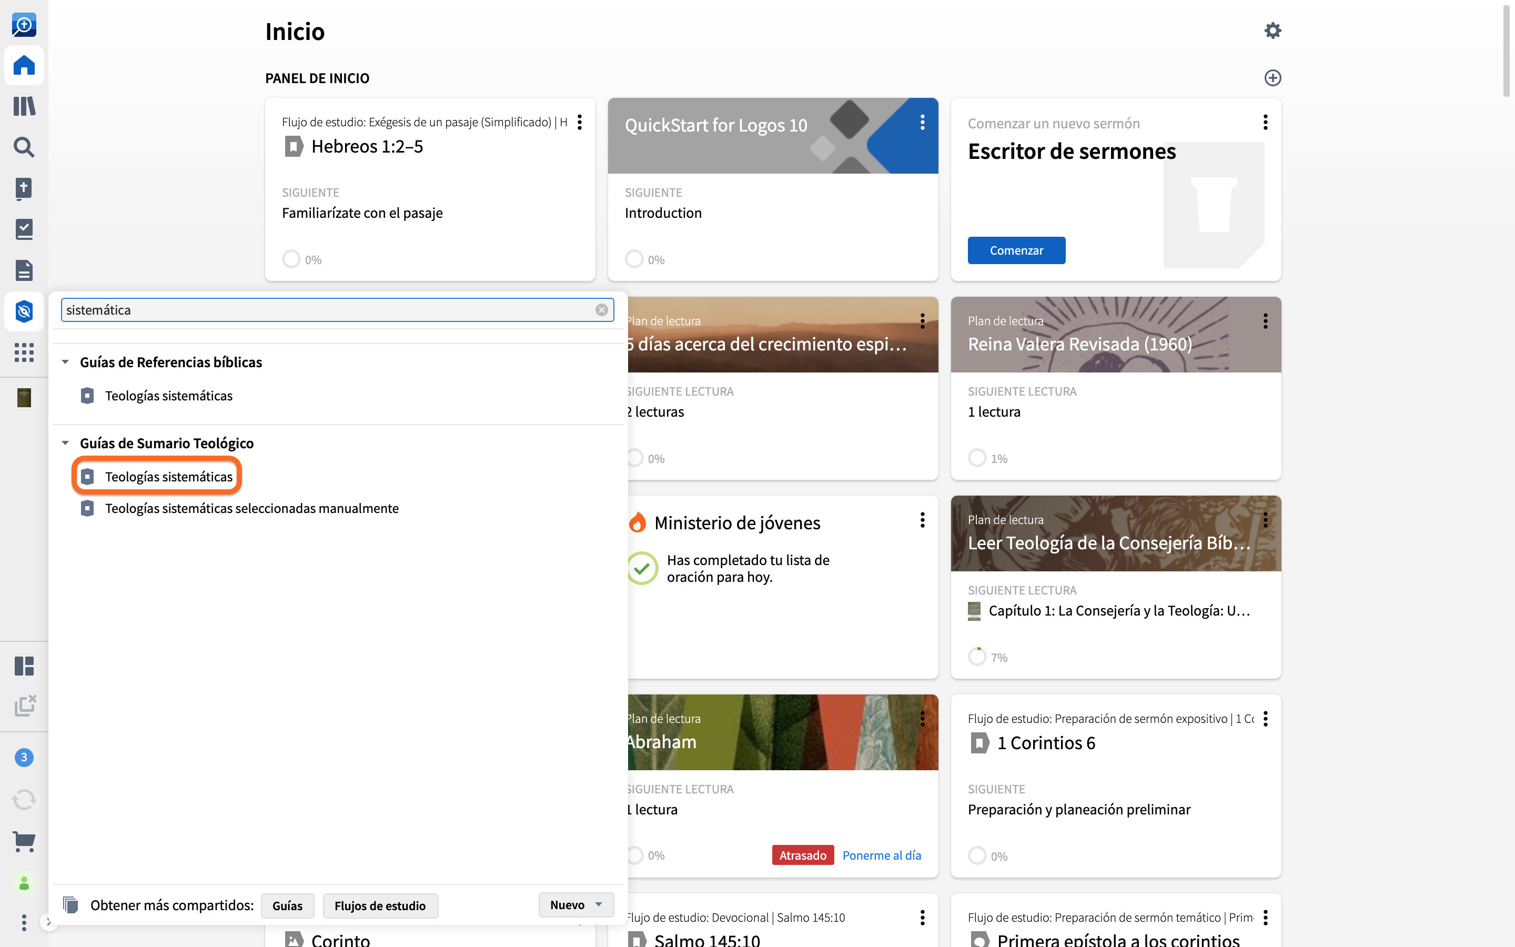Click the sync refresh icon in sidebar
The width and height of the screenshot is (1515, 947).
click(24, 799)
